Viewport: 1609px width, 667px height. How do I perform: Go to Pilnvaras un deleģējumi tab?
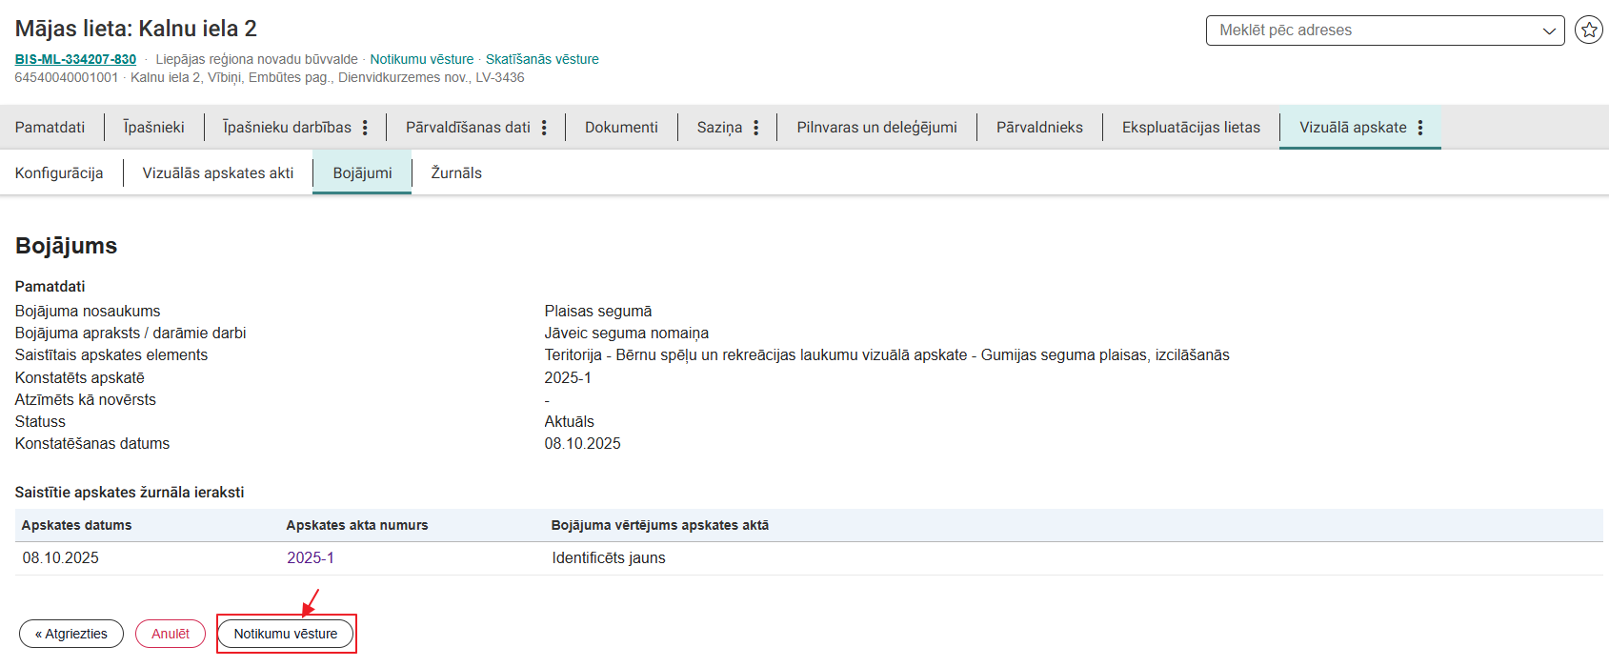pos(876,128)
